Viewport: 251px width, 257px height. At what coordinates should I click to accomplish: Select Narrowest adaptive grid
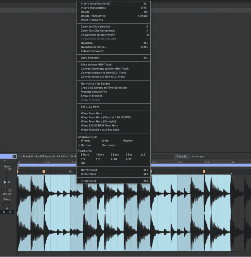pos(109,146)
